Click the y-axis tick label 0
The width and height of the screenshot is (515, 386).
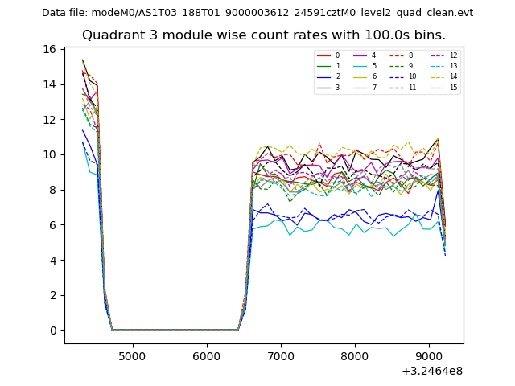(x=52, y=331)
